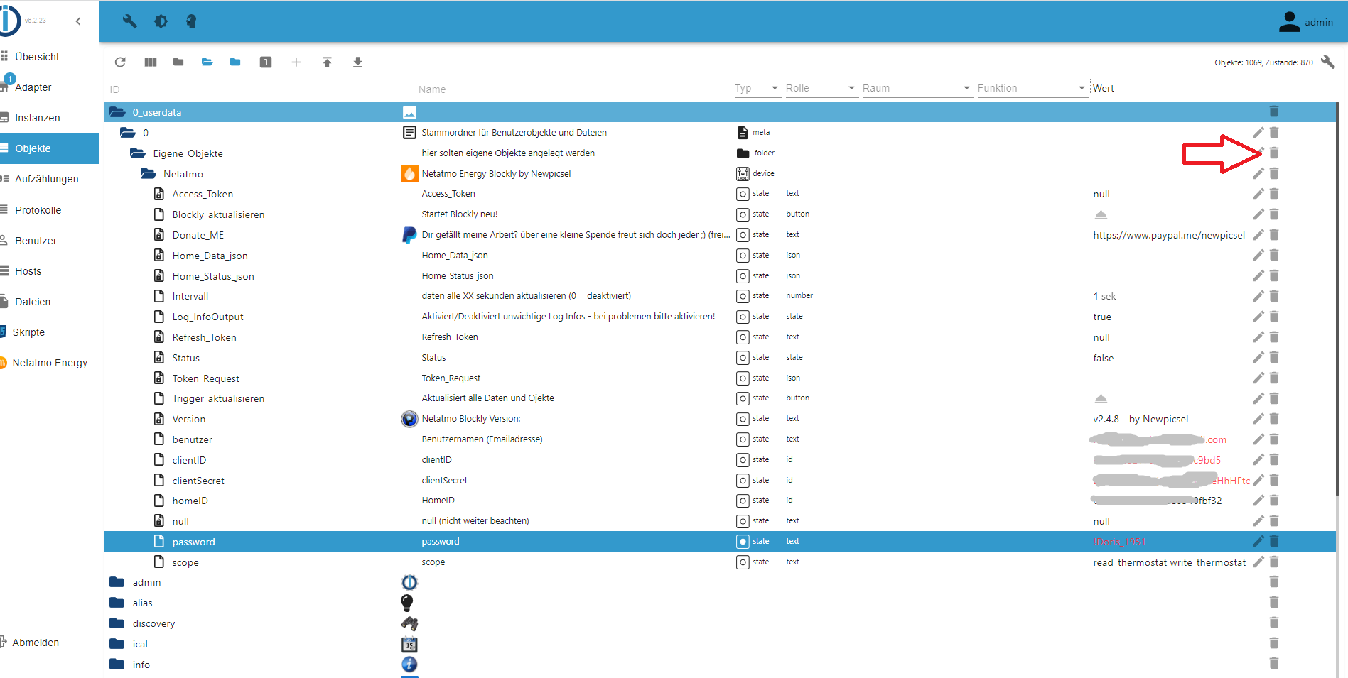Screen dimensions: 1348x678
Task: Open the column selection view icon
Action: click(x=151, y=62)
